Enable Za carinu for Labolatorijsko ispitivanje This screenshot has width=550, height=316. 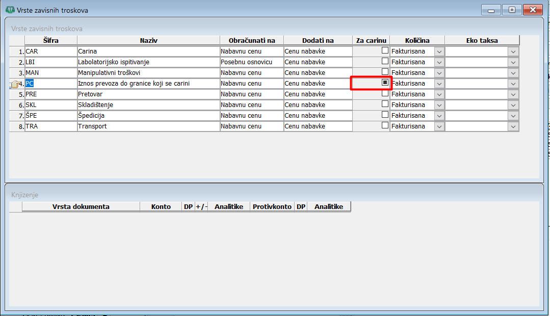click(x=385, y=61)
